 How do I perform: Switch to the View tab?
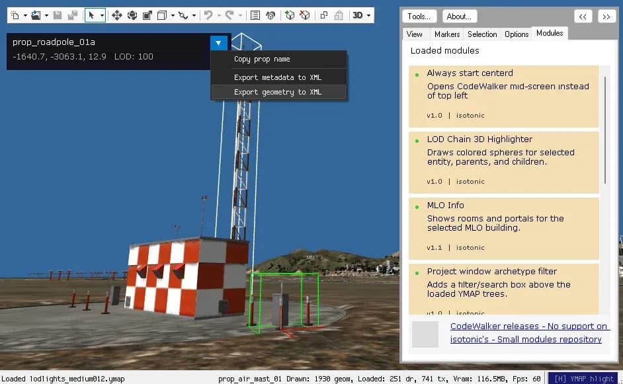click(415, 34)
